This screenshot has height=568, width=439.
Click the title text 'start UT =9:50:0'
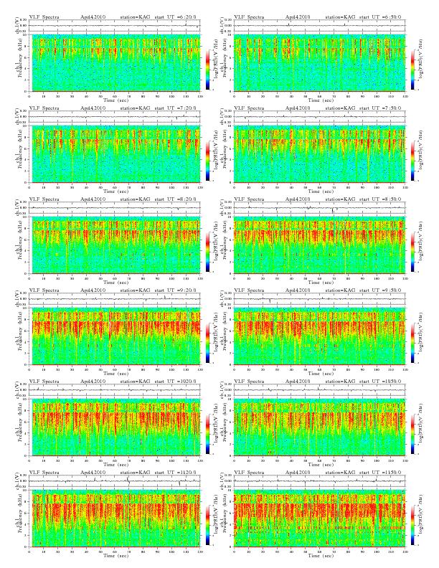[381, 290]
